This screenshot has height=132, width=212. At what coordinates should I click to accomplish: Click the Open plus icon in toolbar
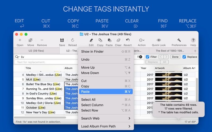(20, 40)
